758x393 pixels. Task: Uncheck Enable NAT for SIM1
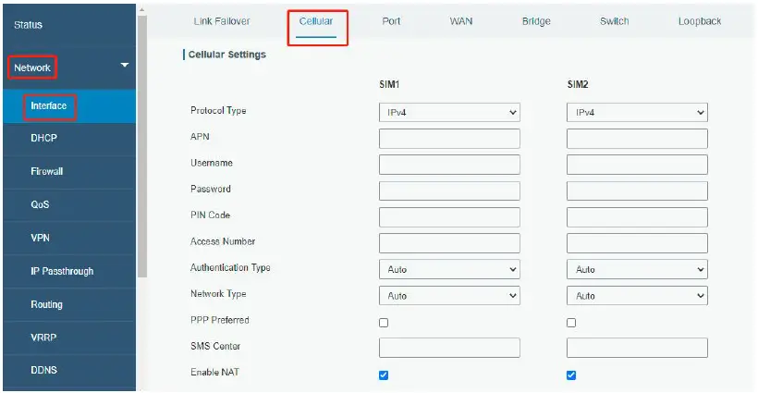[384, 375]
